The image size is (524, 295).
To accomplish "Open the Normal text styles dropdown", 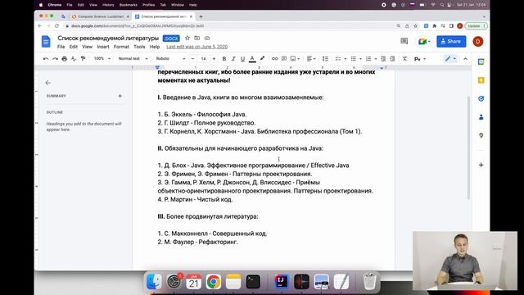I will (133, 59).
